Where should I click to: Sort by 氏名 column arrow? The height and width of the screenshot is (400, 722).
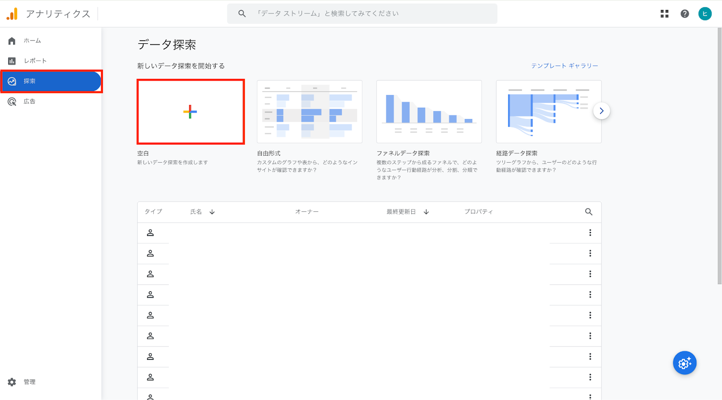[x=212, y=212]
